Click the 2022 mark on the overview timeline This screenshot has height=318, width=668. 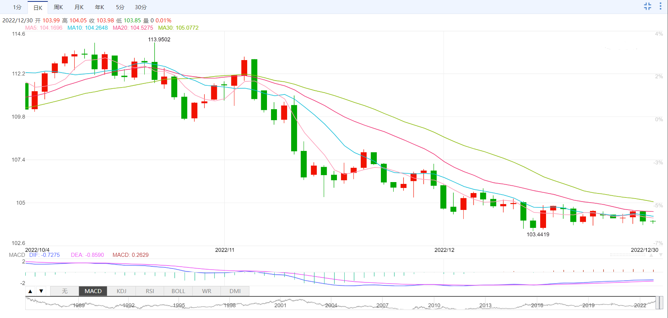[x=640, y=306]
